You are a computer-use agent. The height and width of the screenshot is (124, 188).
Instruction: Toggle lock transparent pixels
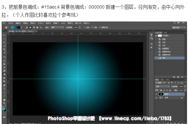[x=161, y=90]
